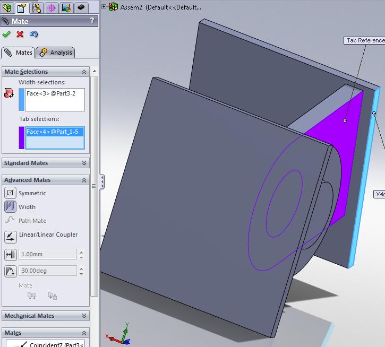
Task: Click the Assem2 assembly icon
Action: 114,7
